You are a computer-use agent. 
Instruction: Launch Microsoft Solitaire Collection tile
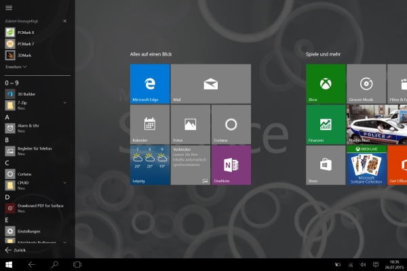(x=366, y=165)
